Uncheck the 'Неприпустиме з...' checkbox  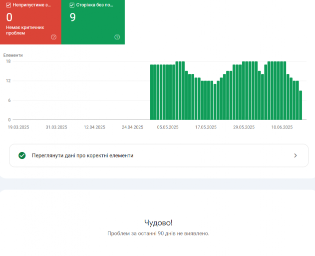pyautogui.click(x=8, y=5)
